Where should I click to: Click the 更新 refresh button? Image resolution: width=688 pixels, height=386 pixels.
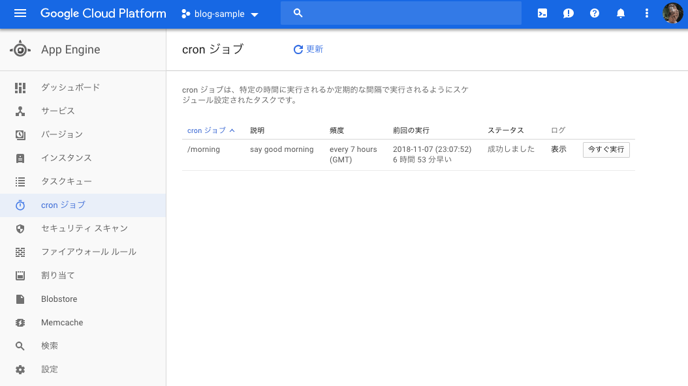[308, 50]
